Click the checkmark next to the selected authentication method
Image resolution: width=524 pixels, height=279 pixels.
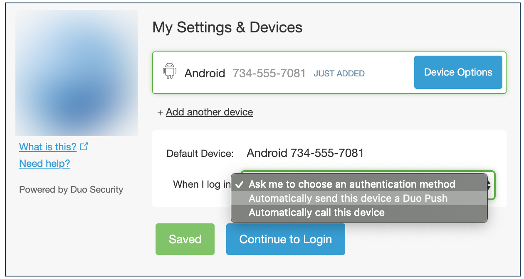[239, 184]
